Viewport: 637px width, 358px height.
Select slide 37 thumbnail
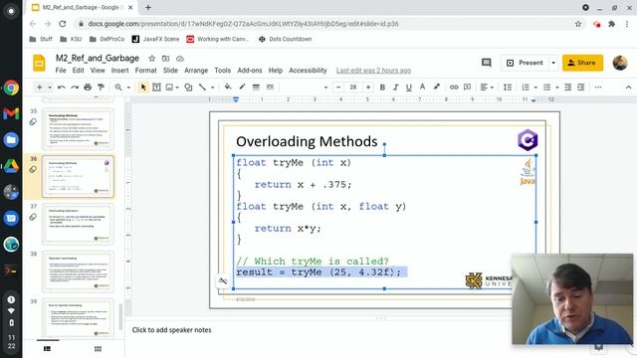tap(78, 224)
